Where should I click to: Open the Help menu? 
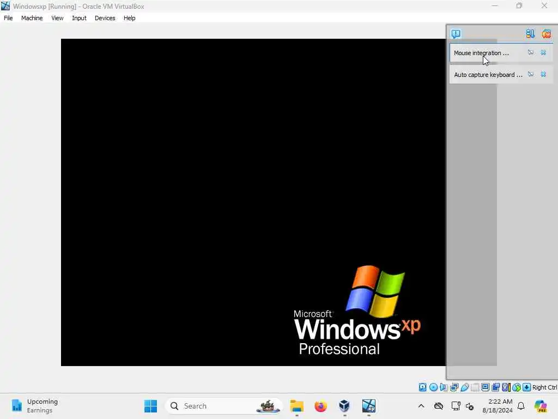(129, 18)
